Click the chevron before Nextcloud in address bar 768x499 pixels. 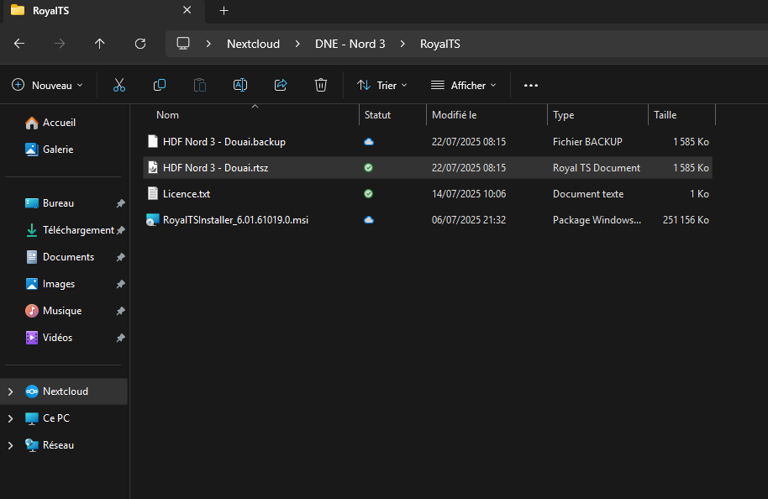pyautogui.click(x=208, y=44)
